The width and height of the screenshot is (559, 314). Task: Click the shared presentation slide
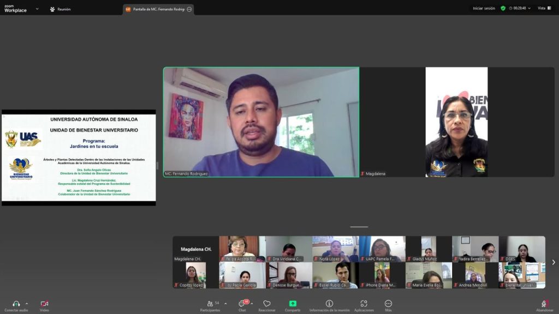click(x=79, y=158)
